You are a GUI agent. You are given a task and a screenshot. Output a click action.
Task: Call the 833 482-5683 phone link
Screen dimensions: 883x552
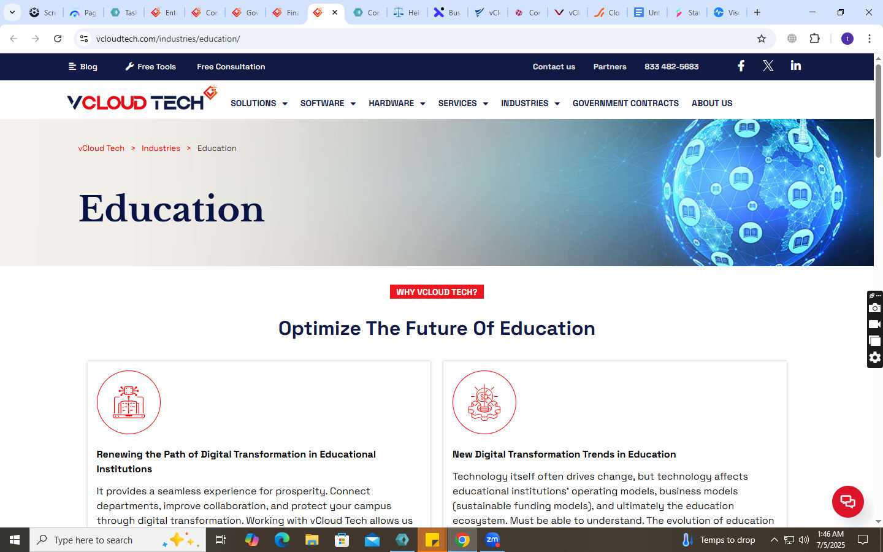click(x=671, y=66)
